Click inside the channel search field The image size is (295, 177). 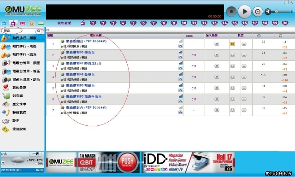pyautogui.click(x=19, y=31)
